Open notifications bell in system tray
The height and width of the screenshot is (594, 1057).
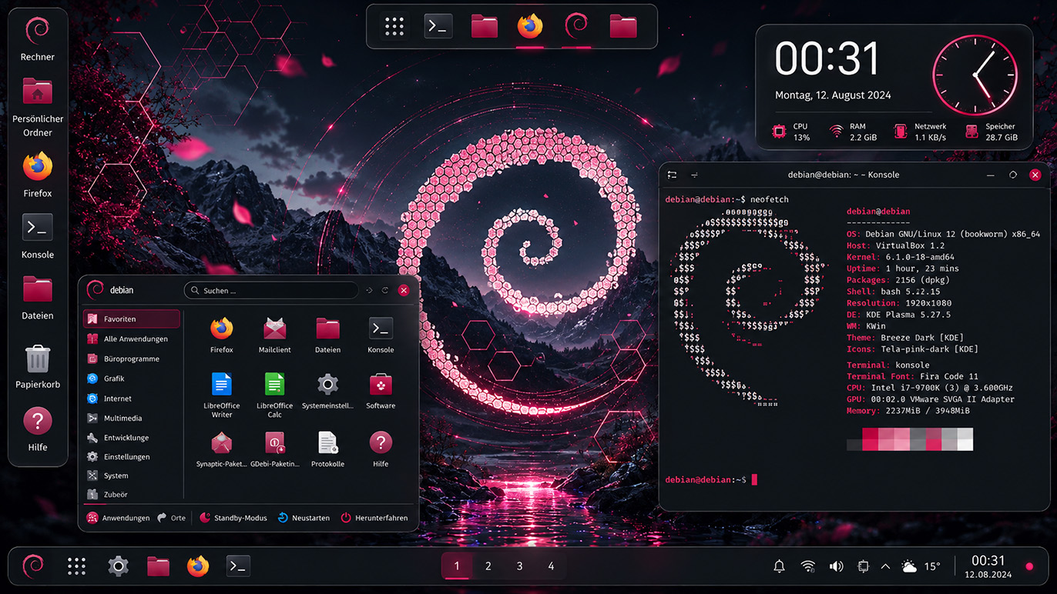779,566
